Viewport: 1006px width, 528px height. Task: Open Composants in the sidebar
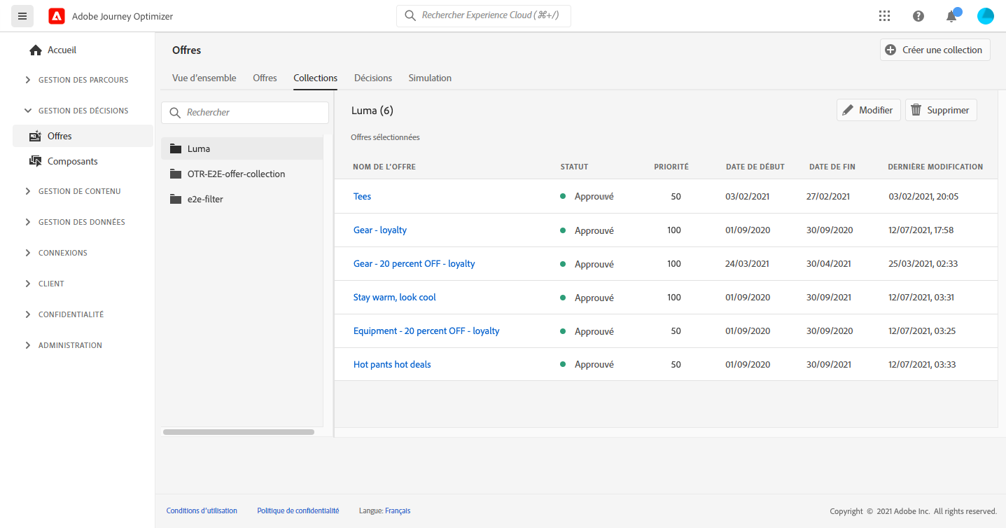[72, 161]
